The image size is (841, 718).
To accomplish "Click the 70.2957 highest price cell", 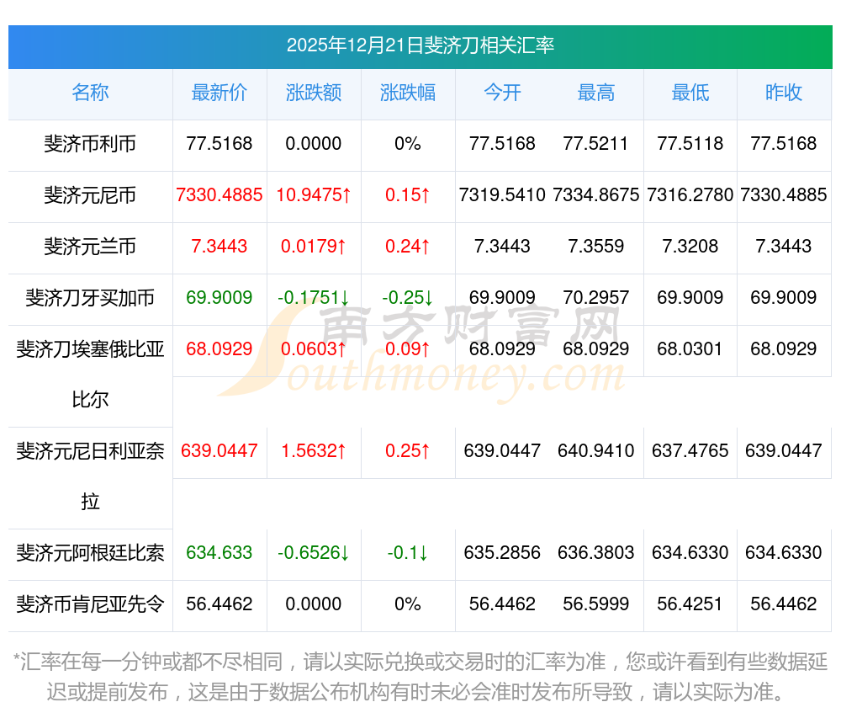I will 596,298.
